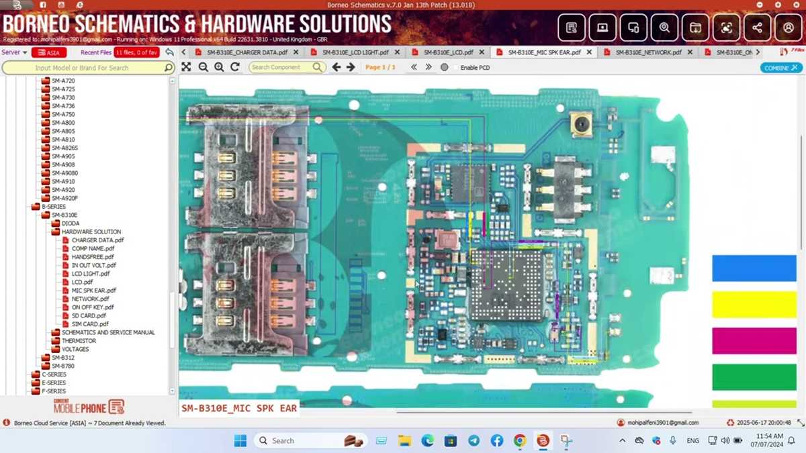Screen dimensions: 806x453
Task: Open the share icon in header
Action: point(757,28)
